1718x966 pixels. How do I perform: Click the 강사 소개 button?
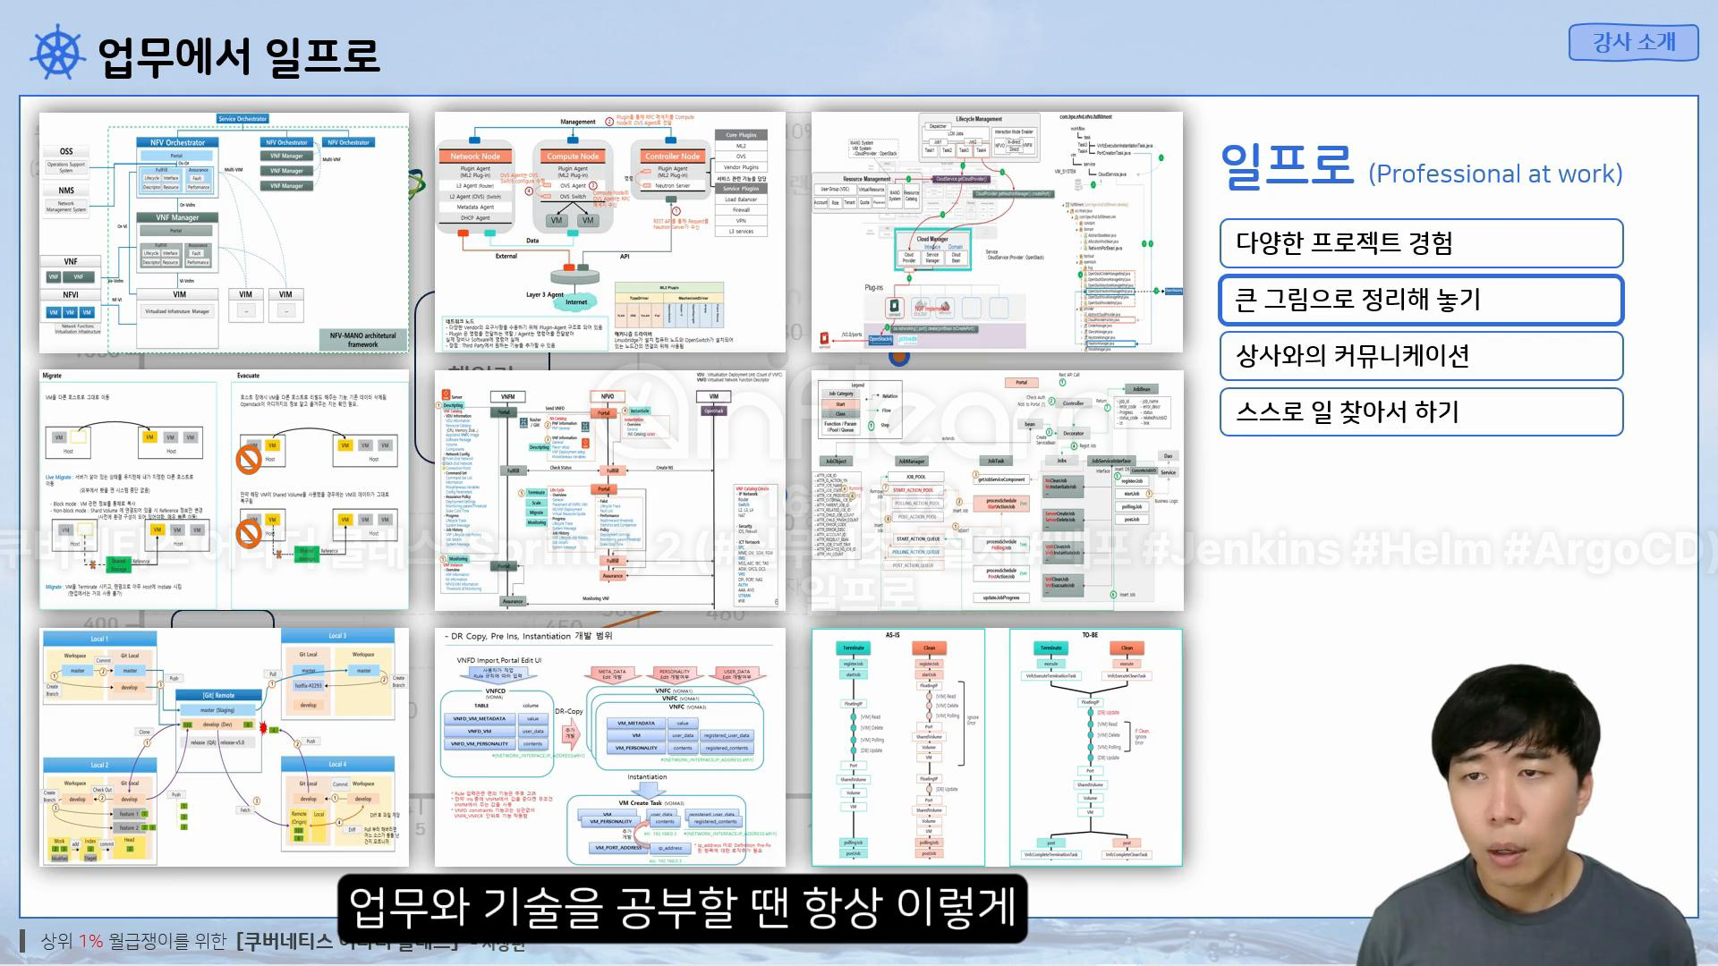point(1633,42)
